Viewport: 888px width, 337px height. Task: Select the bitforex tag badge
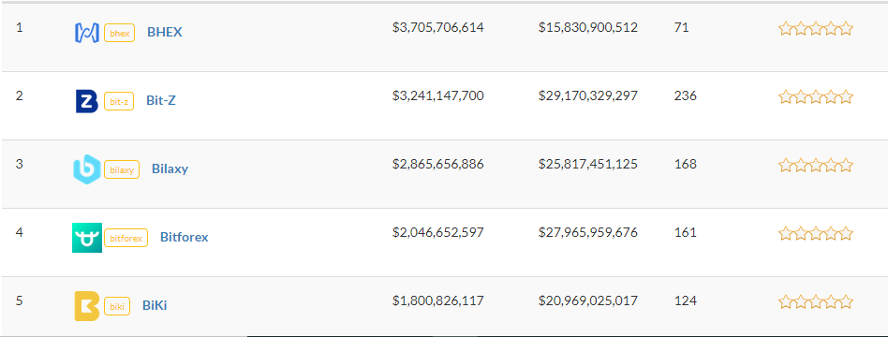[x=126, y=238]
